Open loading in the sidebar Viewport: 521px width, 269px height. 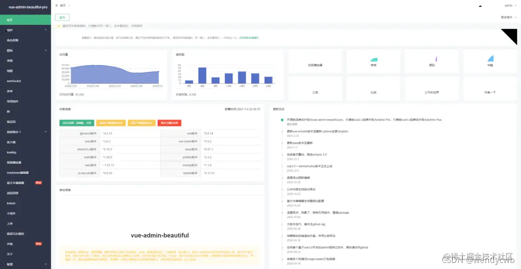[x=25, y=152]
